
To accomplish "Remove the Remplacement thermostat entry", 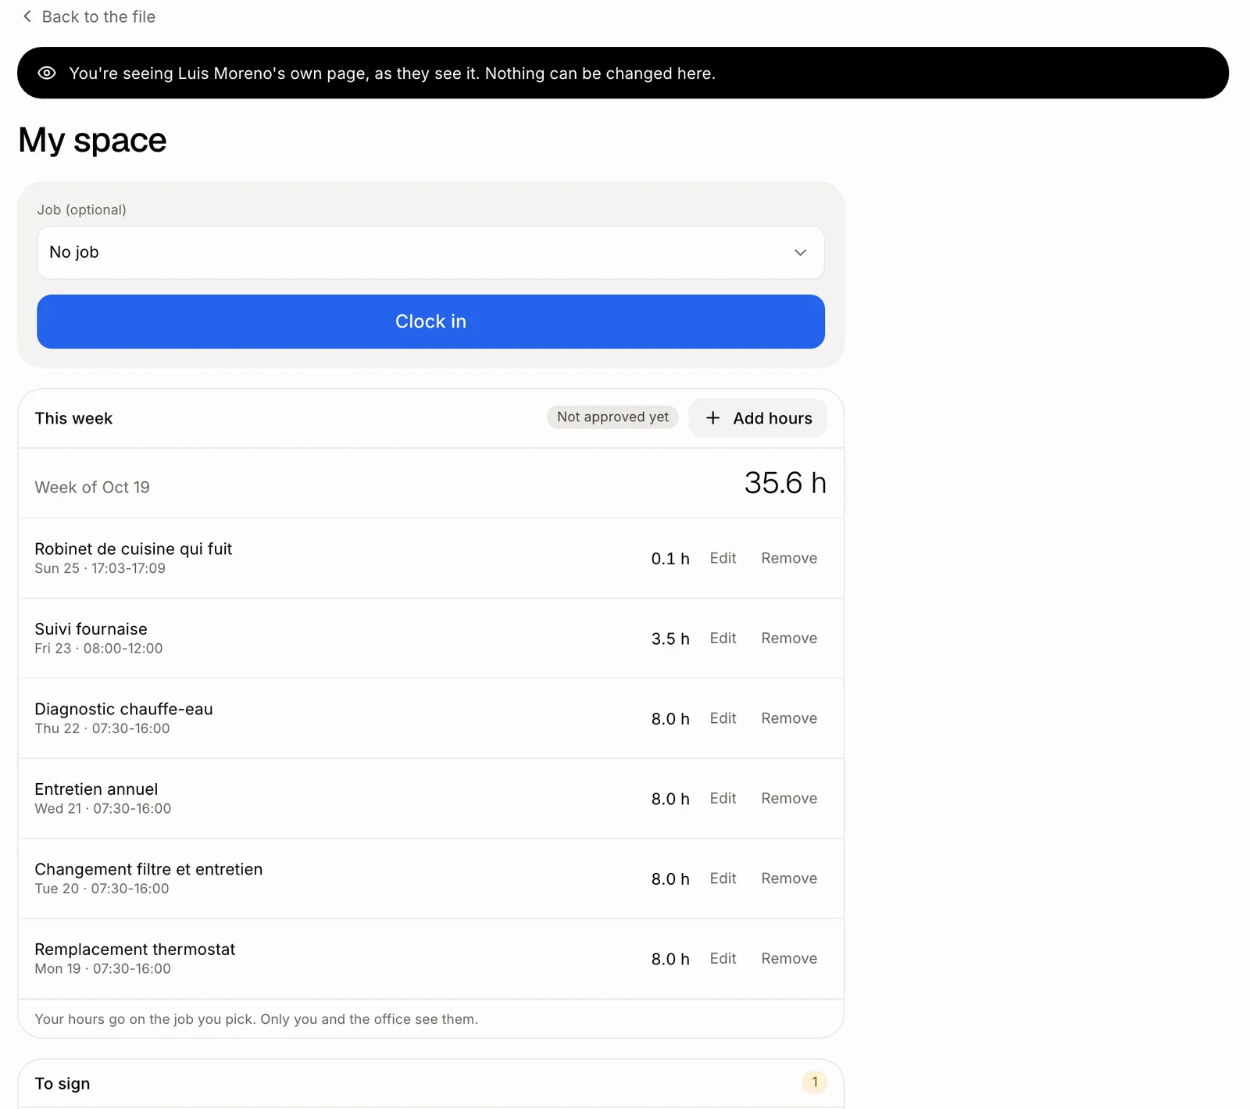I will click(789, 958).
